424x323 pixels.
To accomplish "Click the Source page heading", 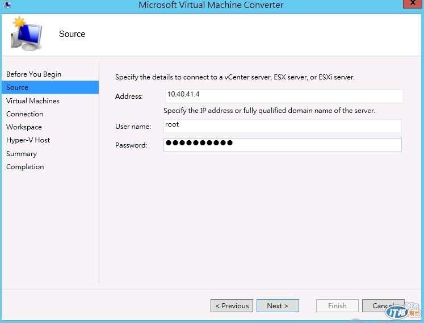I will 72,34.
